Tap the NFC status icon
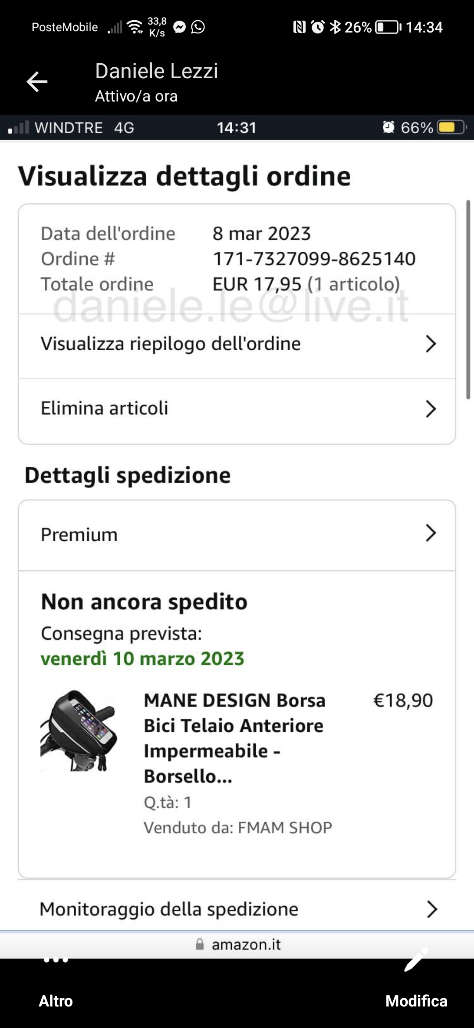 (x=299, y=27)
